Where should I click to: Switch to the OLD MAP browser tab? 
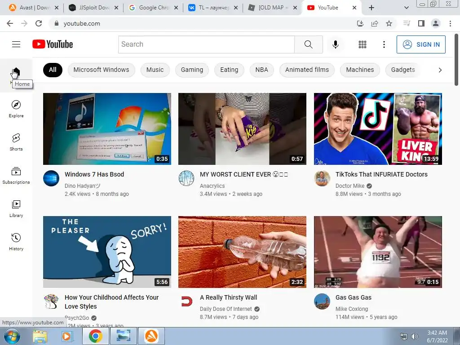coord(273,8)
